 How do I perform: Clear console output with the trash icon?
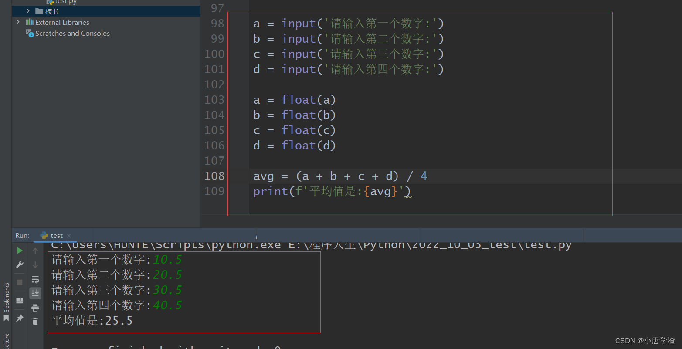pos(35,322)
